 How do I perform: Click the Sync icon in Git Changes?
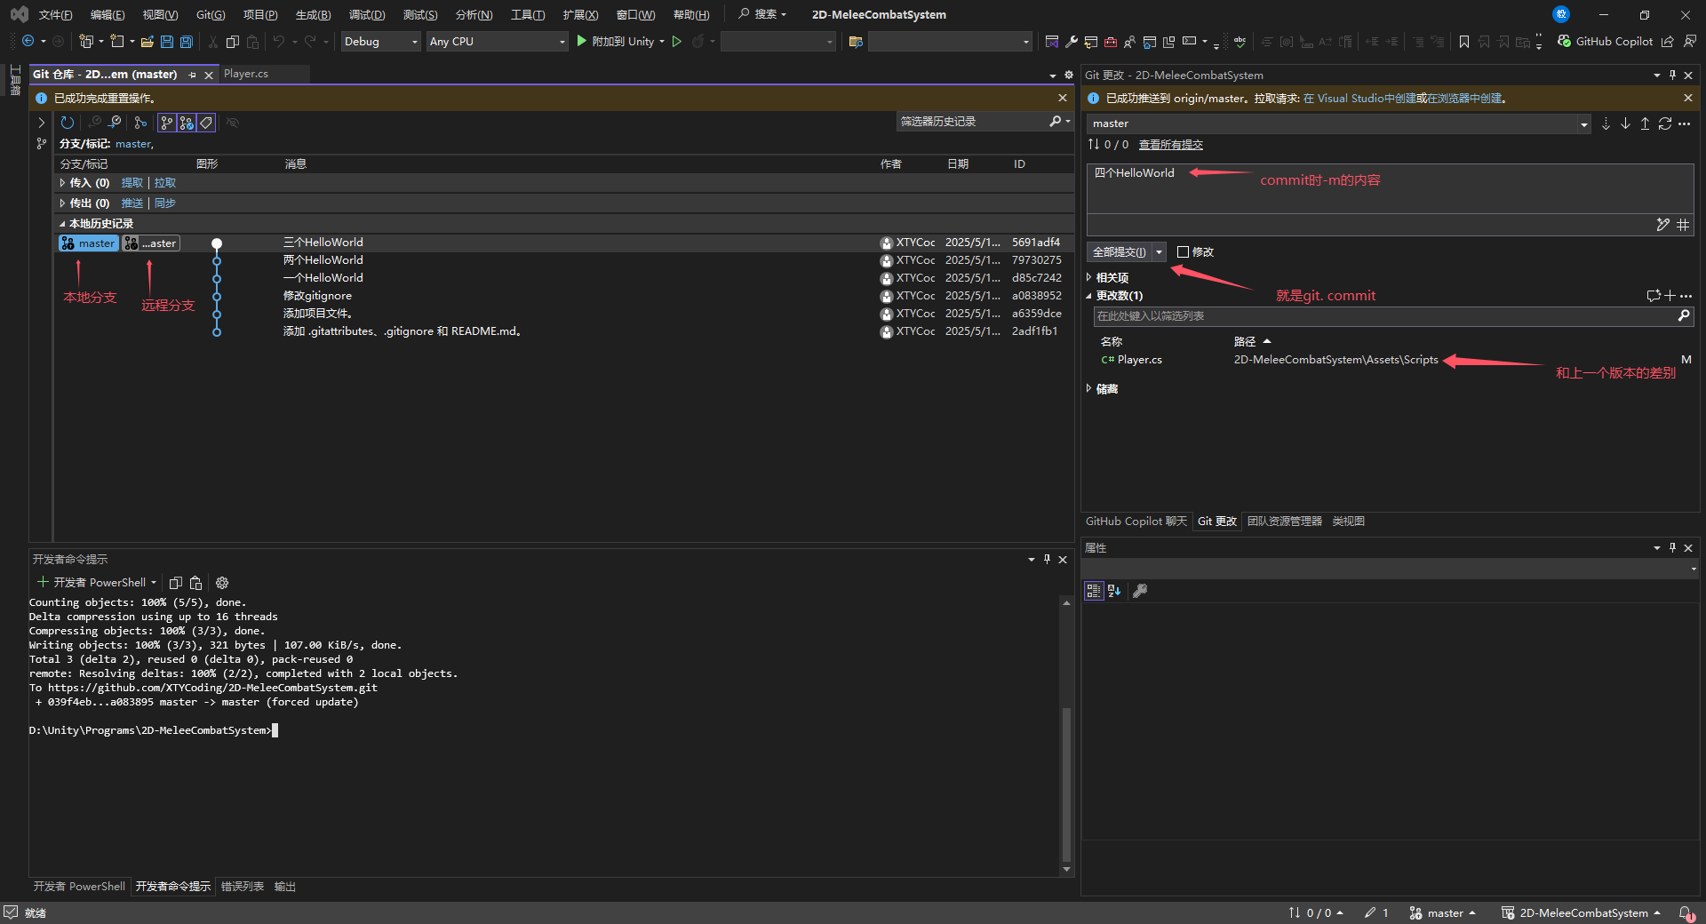1664,123
